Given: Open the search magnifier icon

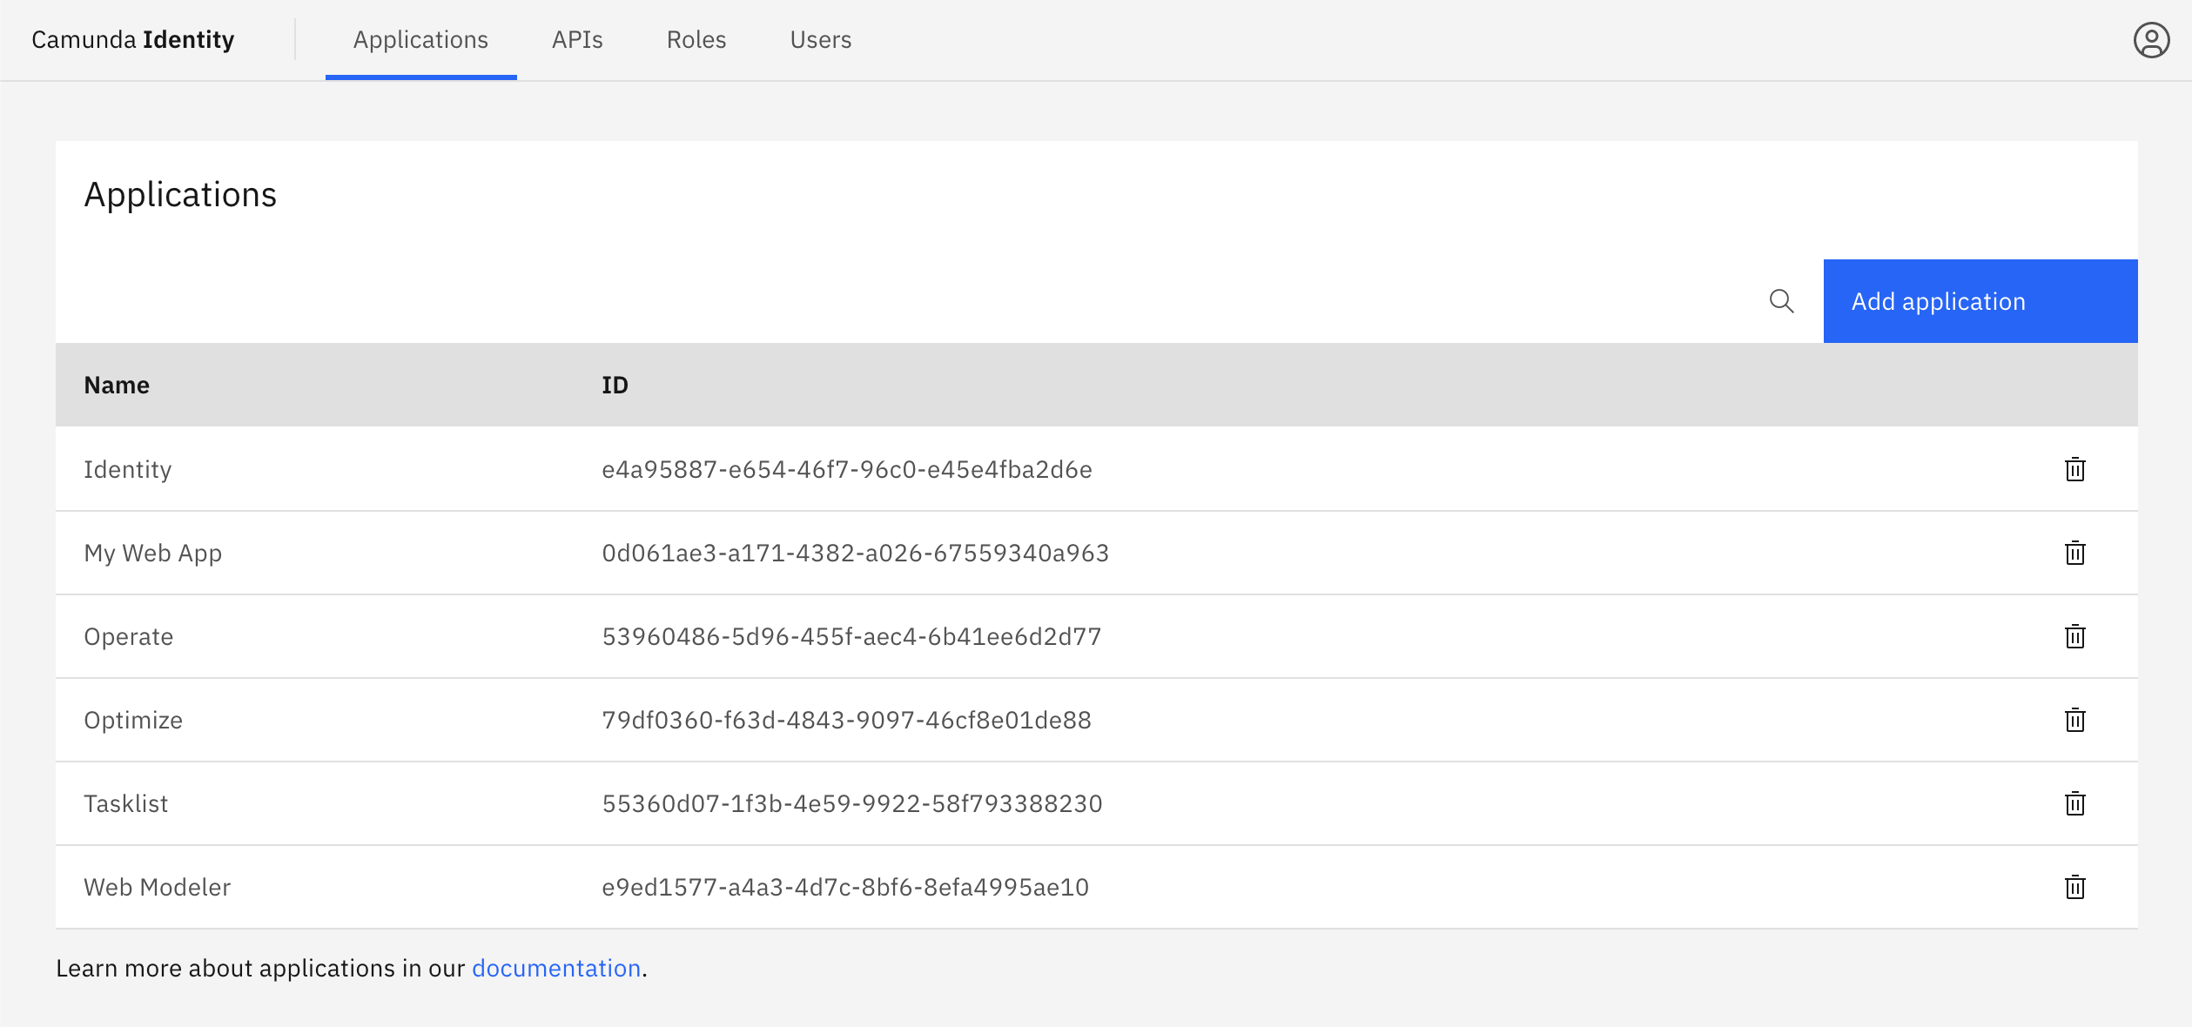Looking at the screenshot, I should point(1782,300).
